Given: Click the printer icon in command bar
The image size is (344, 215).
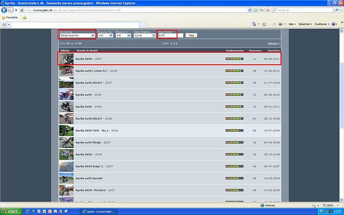Looking at the screenshot, I should (280, 24).
